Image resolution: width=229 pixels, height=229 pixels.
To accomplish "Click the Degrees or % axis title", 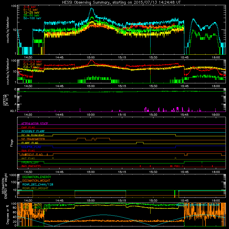I will [7, 214].
